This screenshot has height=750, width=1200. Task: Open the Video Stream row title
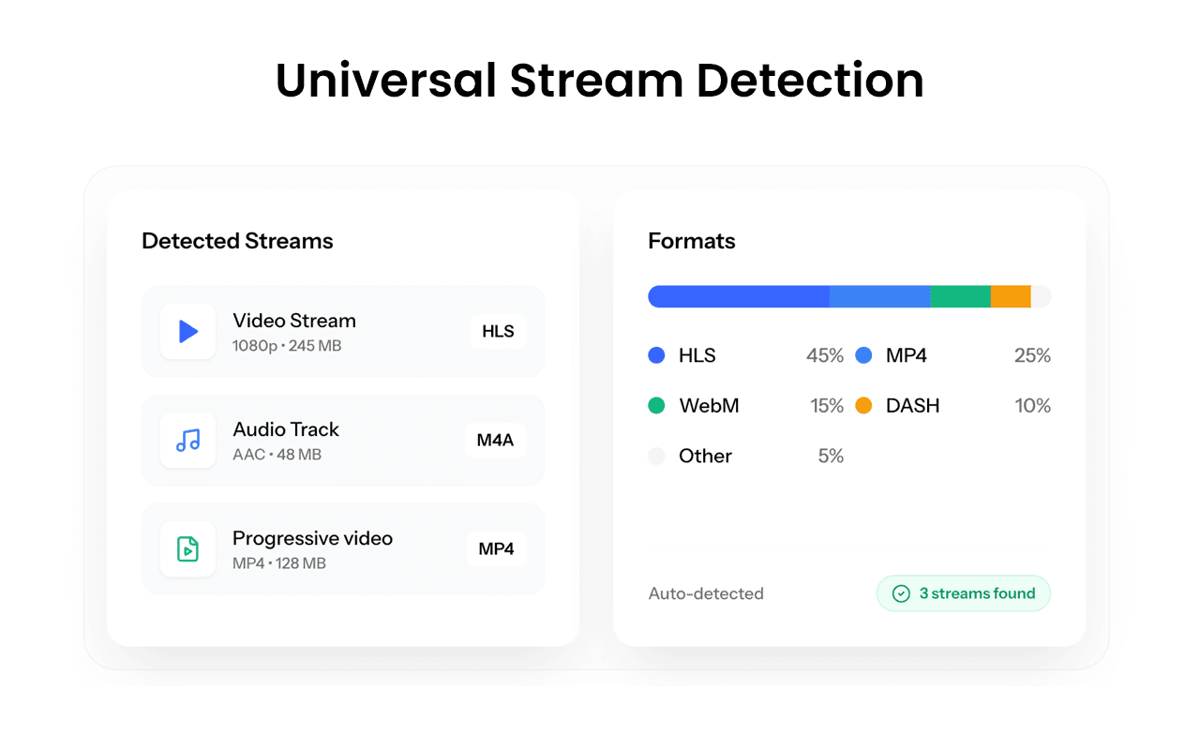(294, 321)
